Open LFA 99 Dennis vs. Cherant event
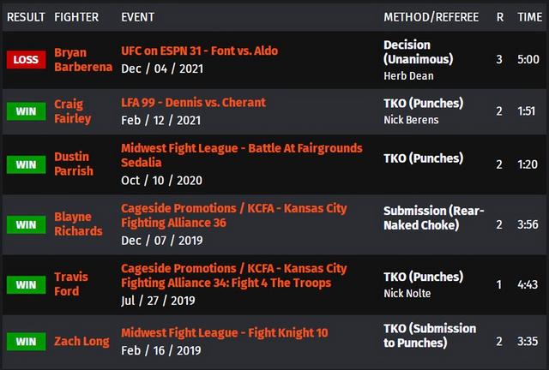The image size is (549, 370). (193, 104)
